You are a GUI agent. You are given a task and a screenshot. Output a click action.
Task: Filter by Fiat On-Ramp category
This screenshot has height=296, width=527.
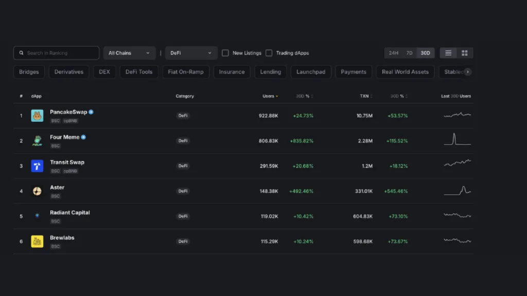click(x=186, y=72)
